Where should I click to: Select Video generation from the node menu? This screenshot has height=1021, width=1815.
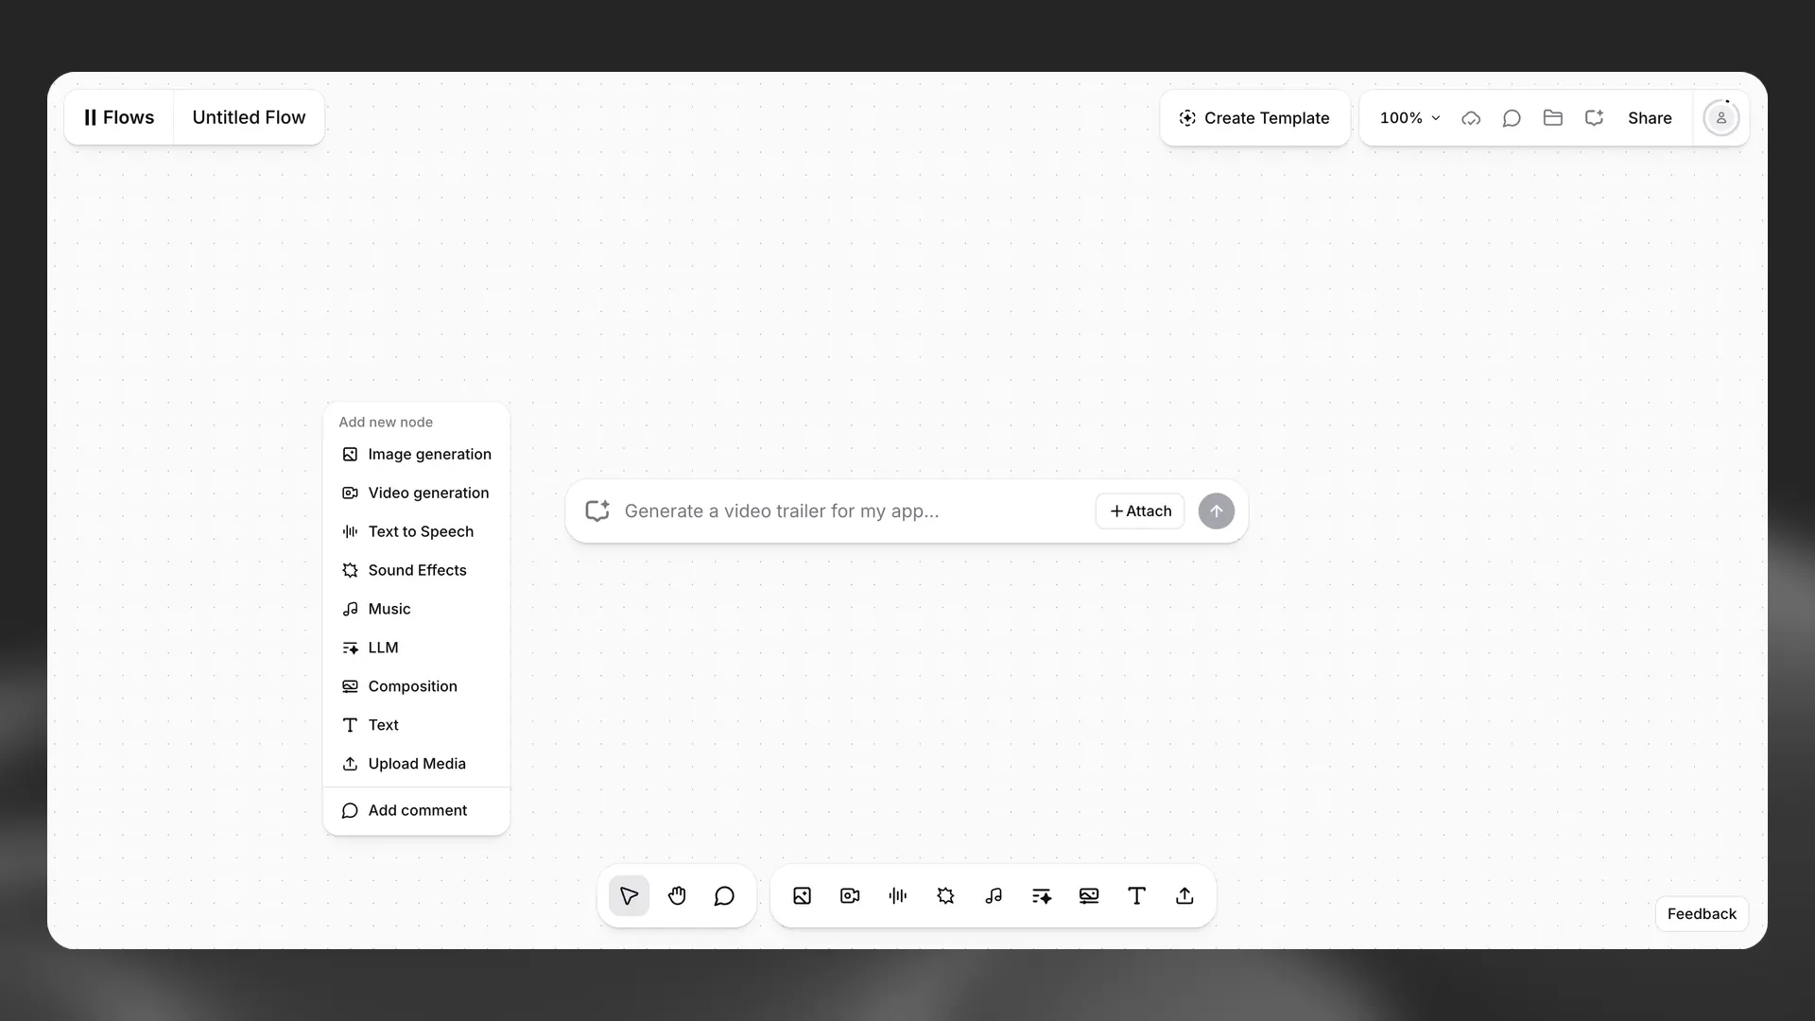tap(416, 493)
